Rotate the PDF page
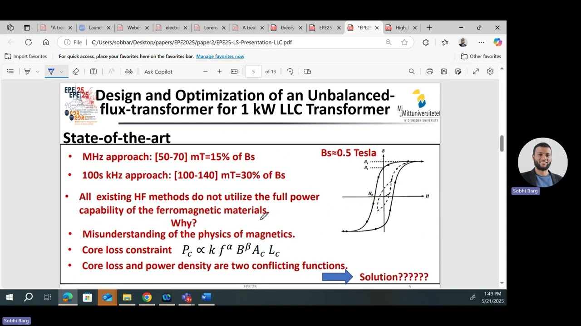The width and height of the screenshot is (581, 326). [290, 72]
